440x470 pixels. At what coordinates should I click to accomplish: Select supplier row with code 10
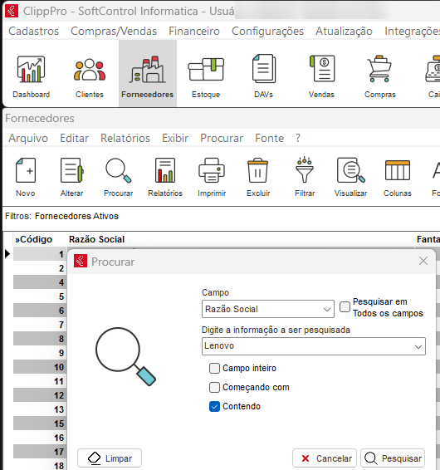click(40, 367)
